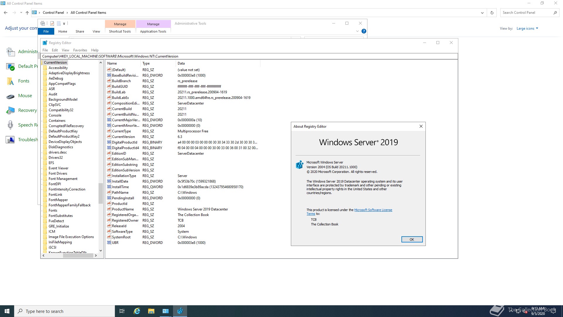Open the File menu in Registry Editor

tap(45, 50)
